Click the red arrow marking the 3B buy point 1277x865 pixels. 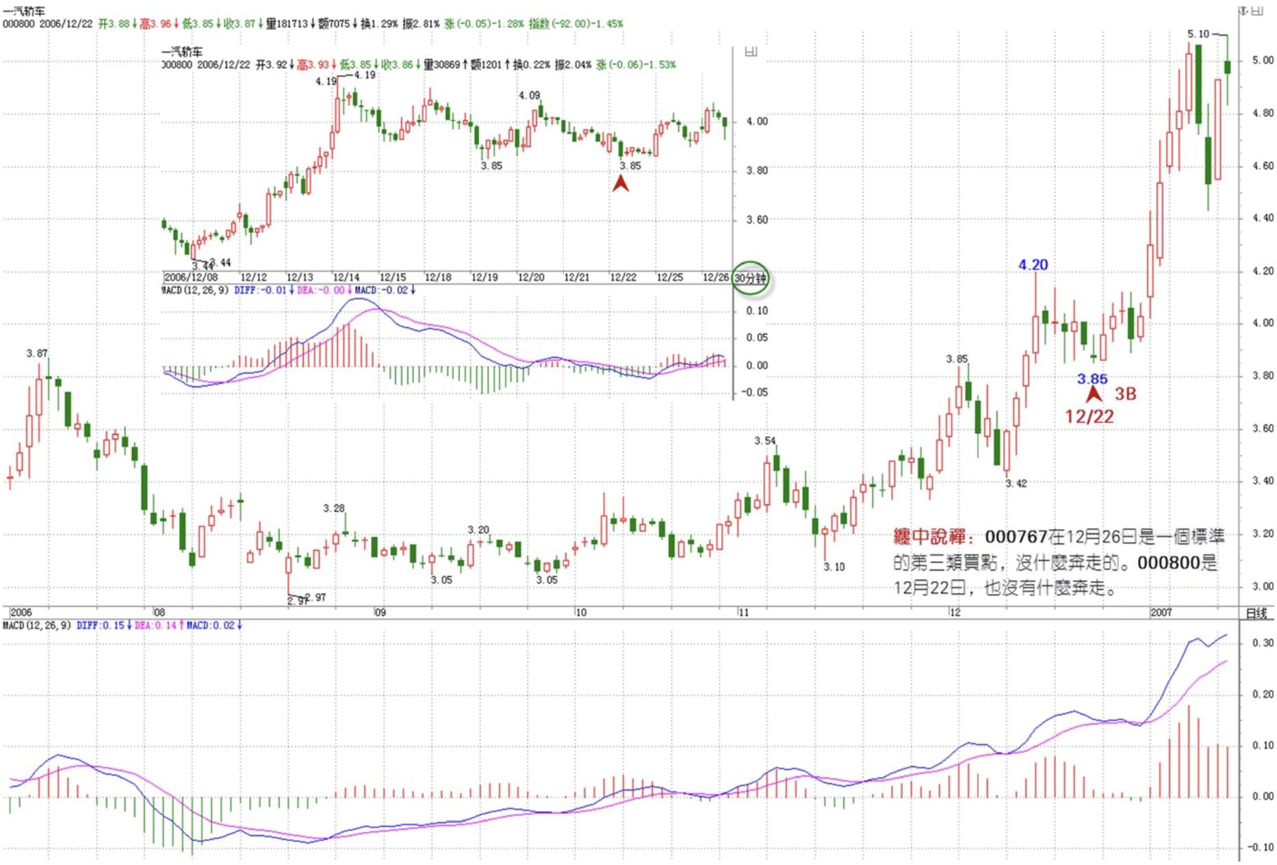[1094, 394]
